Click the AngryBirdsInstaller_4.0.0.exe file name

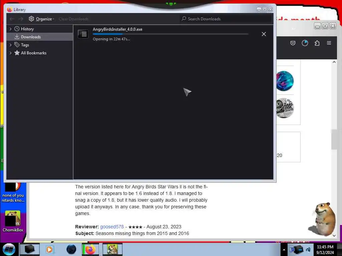pos(118,29)
